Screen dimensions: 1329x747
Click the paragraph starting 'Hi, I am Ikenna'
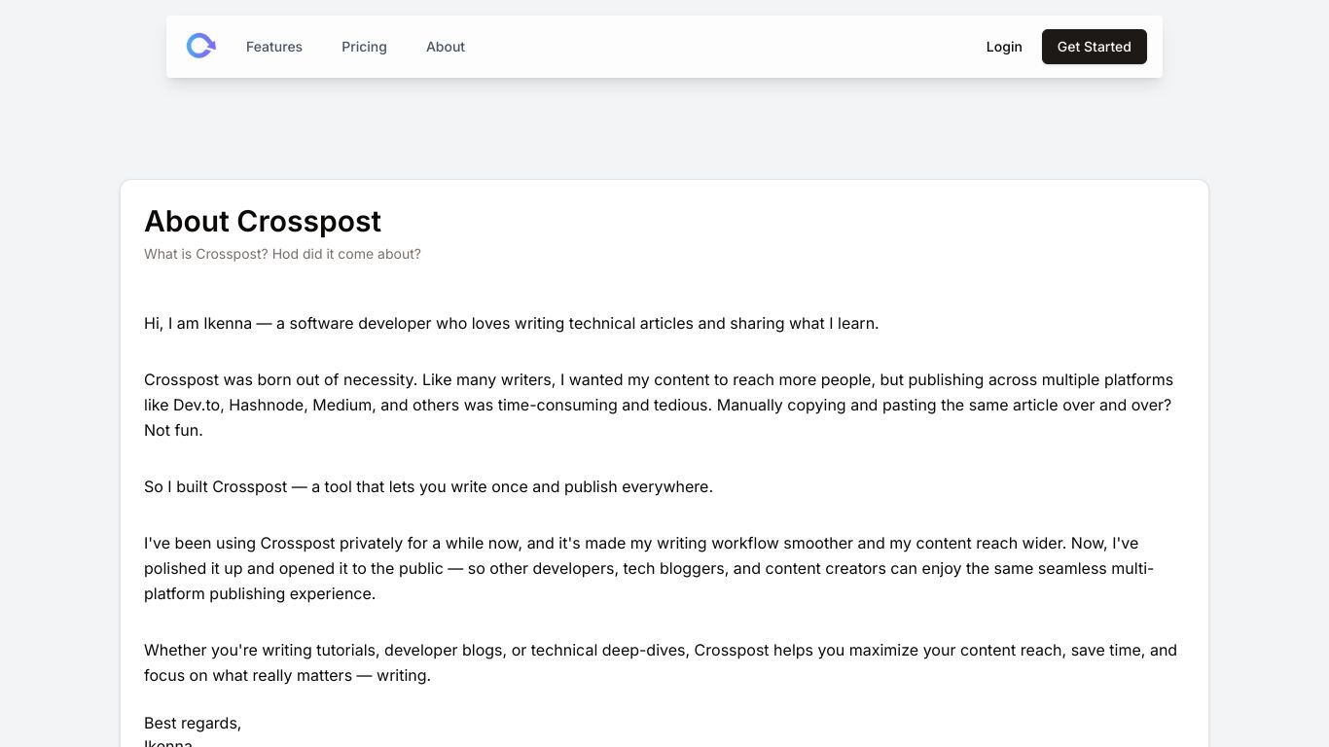[512, 323]
